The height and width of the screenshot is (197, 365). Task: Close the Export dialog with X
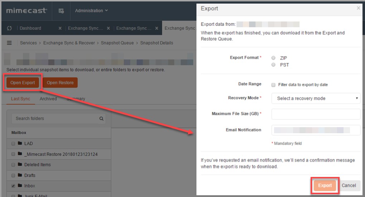click(x=358, y=8)
